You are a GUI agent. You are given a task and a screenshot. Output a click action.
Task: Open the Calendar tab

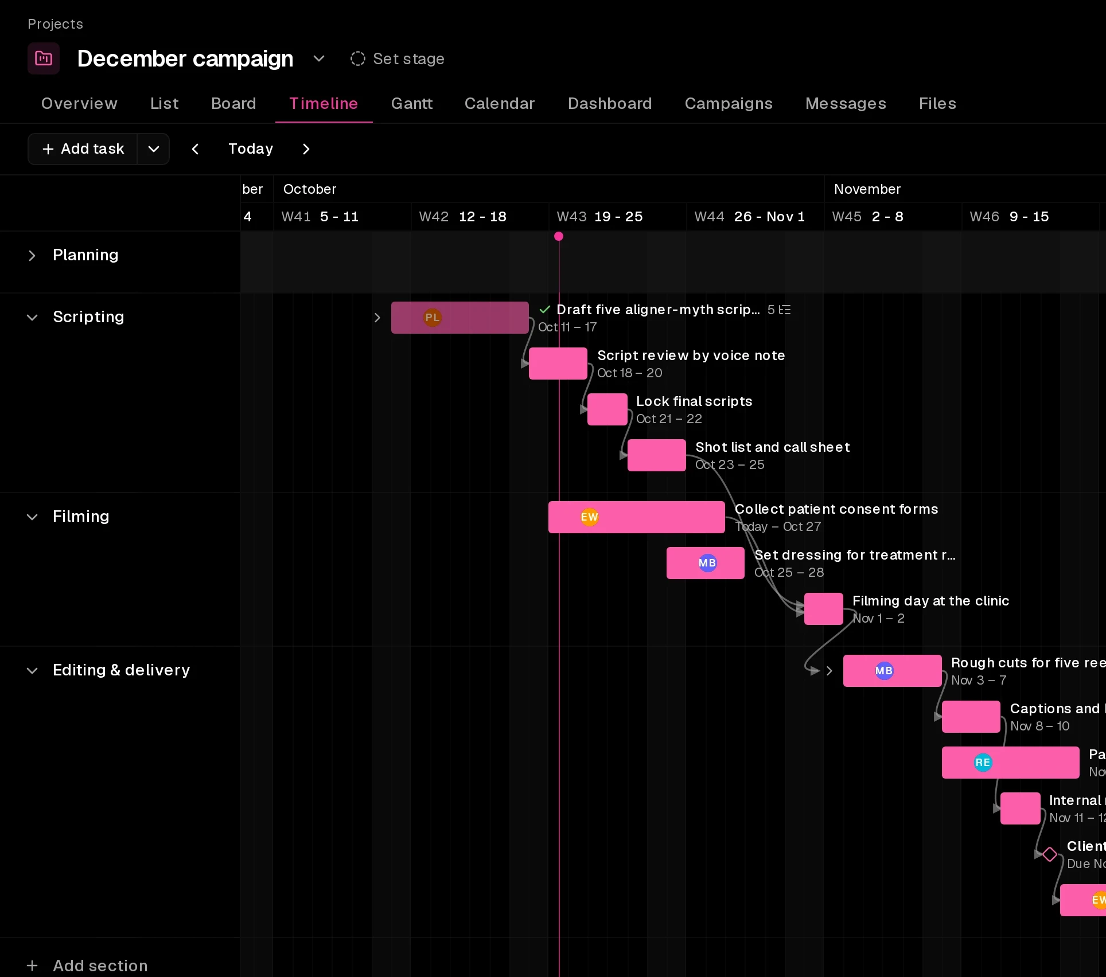(500, 103)
